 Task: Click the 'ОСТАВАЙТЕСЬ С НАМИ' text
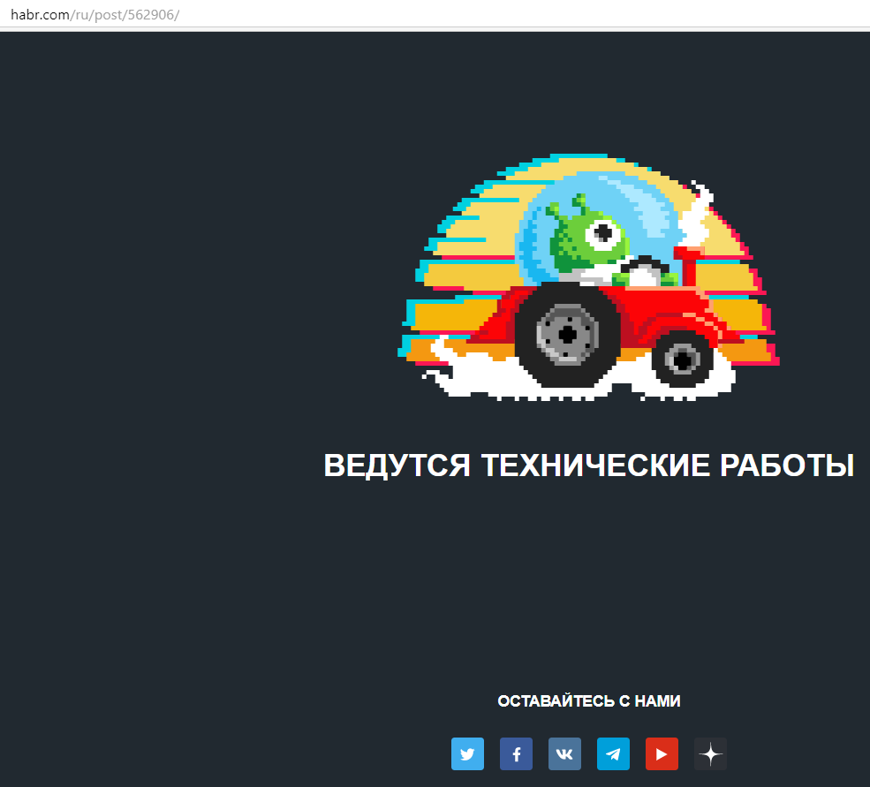click(589, 701)
